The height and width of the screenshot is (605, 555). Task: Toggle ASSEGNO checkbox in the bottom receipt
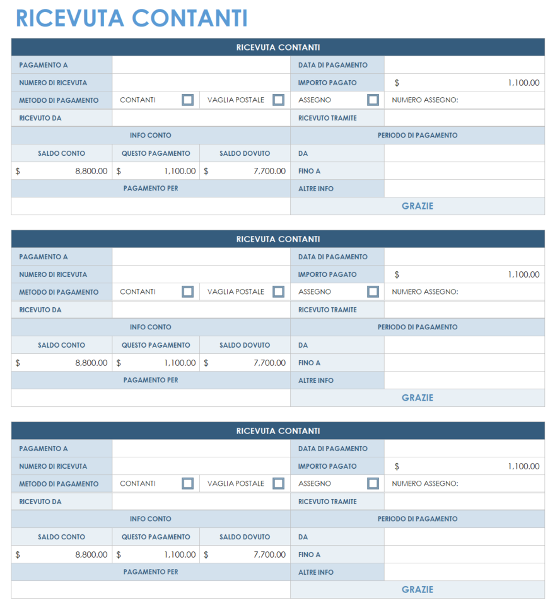(x=373, y=483)
